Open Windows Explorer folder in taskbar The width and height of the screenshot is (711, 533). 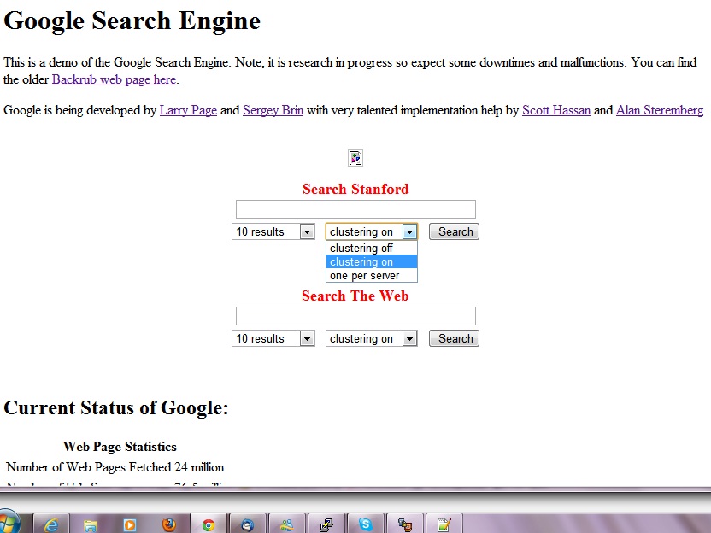91,524
